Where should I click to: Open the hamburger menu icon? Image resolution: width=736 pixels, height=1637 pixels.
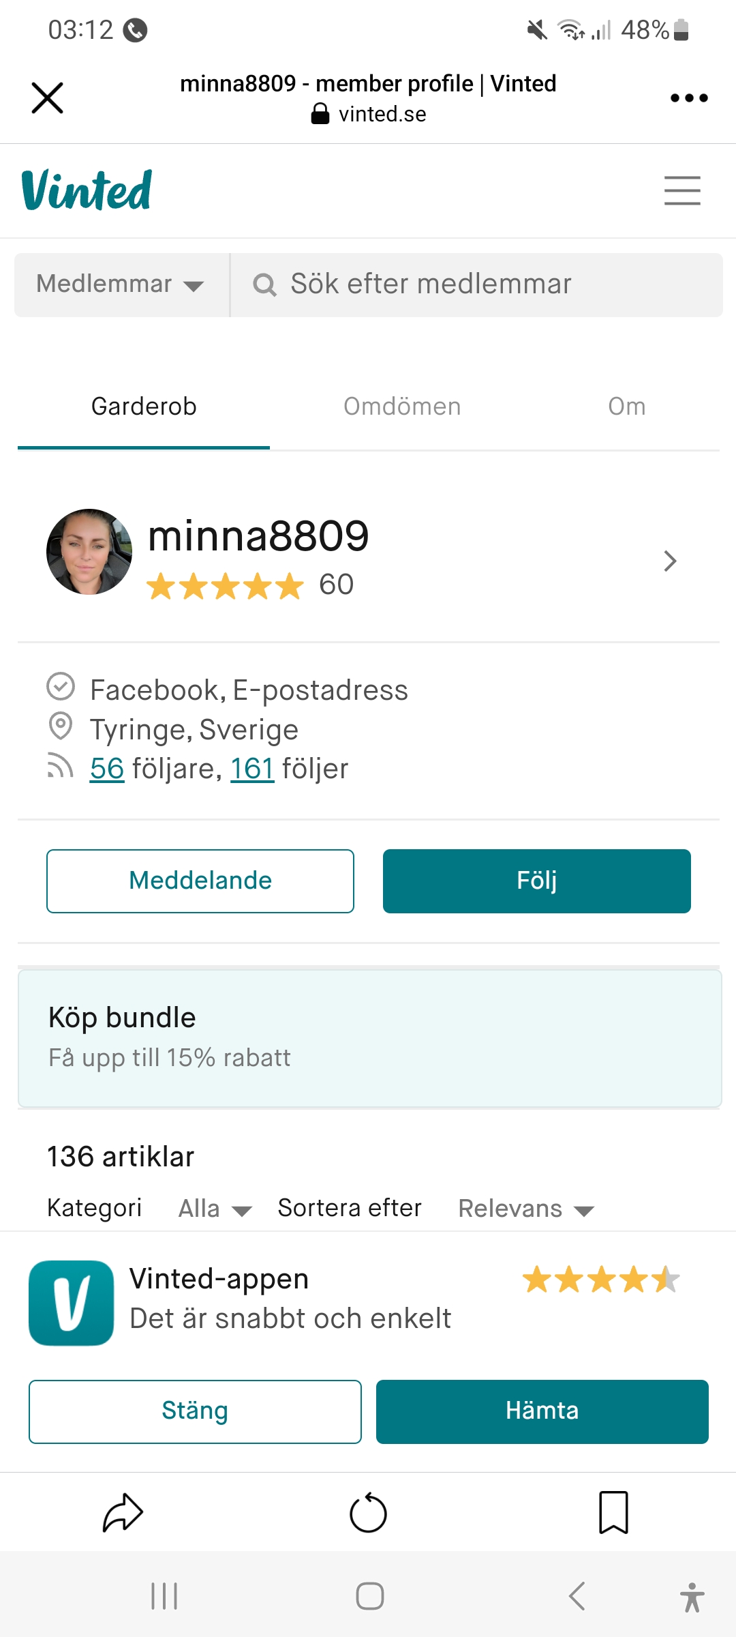pyautogui.click(x=682, y=190)
